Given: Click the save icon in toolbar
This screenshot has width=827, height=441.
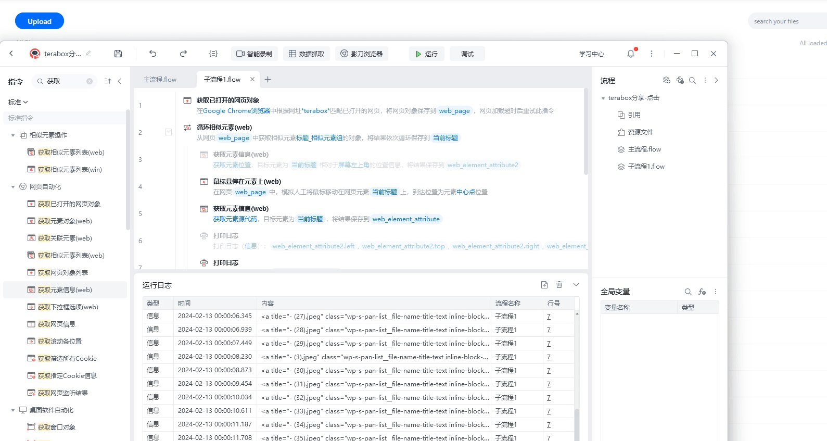Looking at the screenshot, I should coord(118,54).
